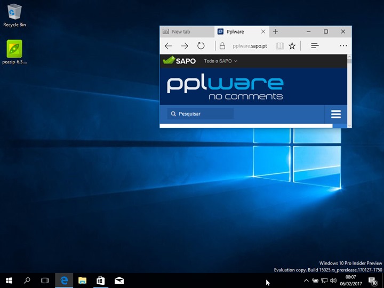This screenshot has height=288, width=384.
Task: Click the volume speaker tray icon
Action: [x=333, y=281]
